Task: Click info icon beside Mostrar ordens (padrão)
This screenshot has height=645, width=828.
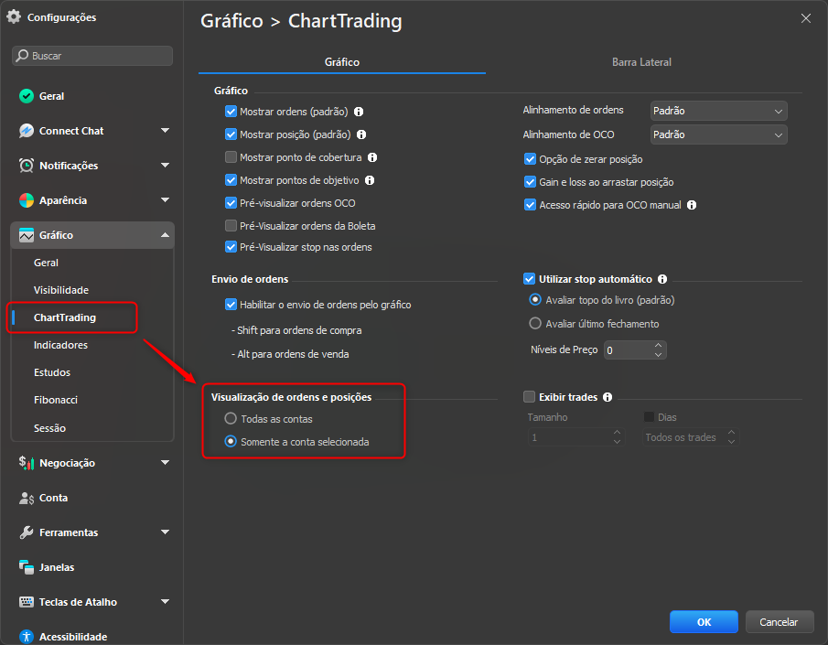Action: pyautogui.click(x=359, y=112)
